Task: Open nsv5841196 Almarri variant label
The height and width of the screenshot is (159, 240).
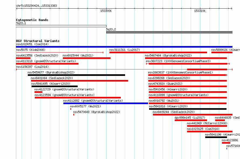Action: [x=222, y=135]
